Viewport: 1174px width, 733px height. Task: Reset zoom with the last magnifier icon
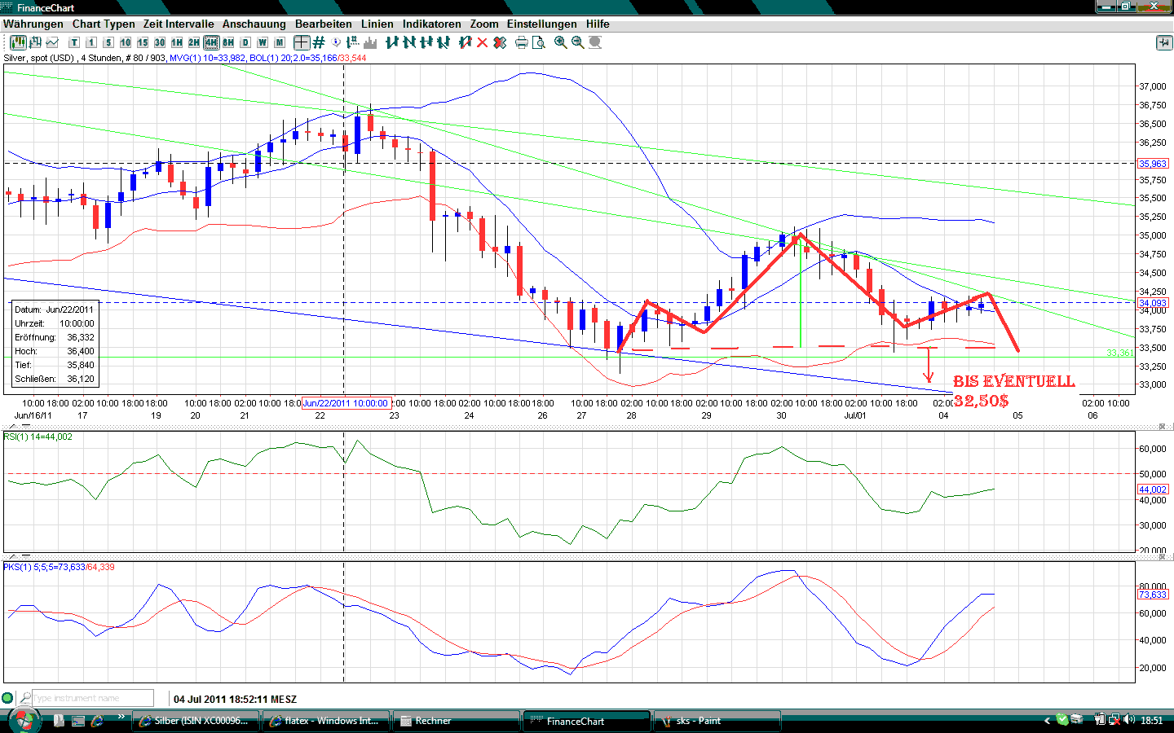[595, 42]
